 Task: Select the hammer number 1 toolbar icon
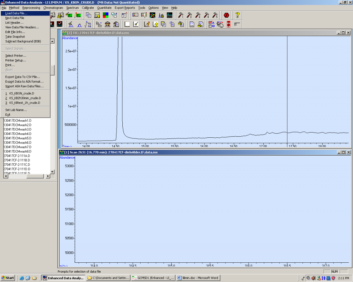coord(181,15)
